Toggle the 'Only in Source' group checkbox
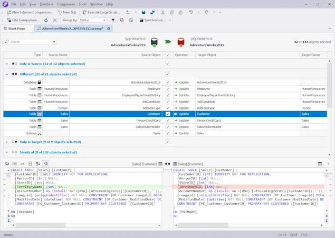 click(x=168, y=63)
